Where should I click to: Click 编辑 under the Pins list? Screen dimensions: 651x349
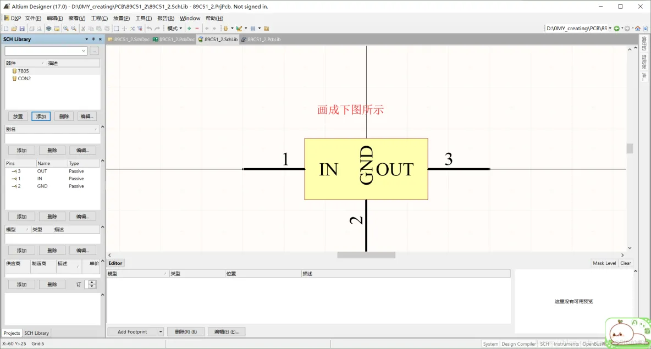tap(82, 217)
